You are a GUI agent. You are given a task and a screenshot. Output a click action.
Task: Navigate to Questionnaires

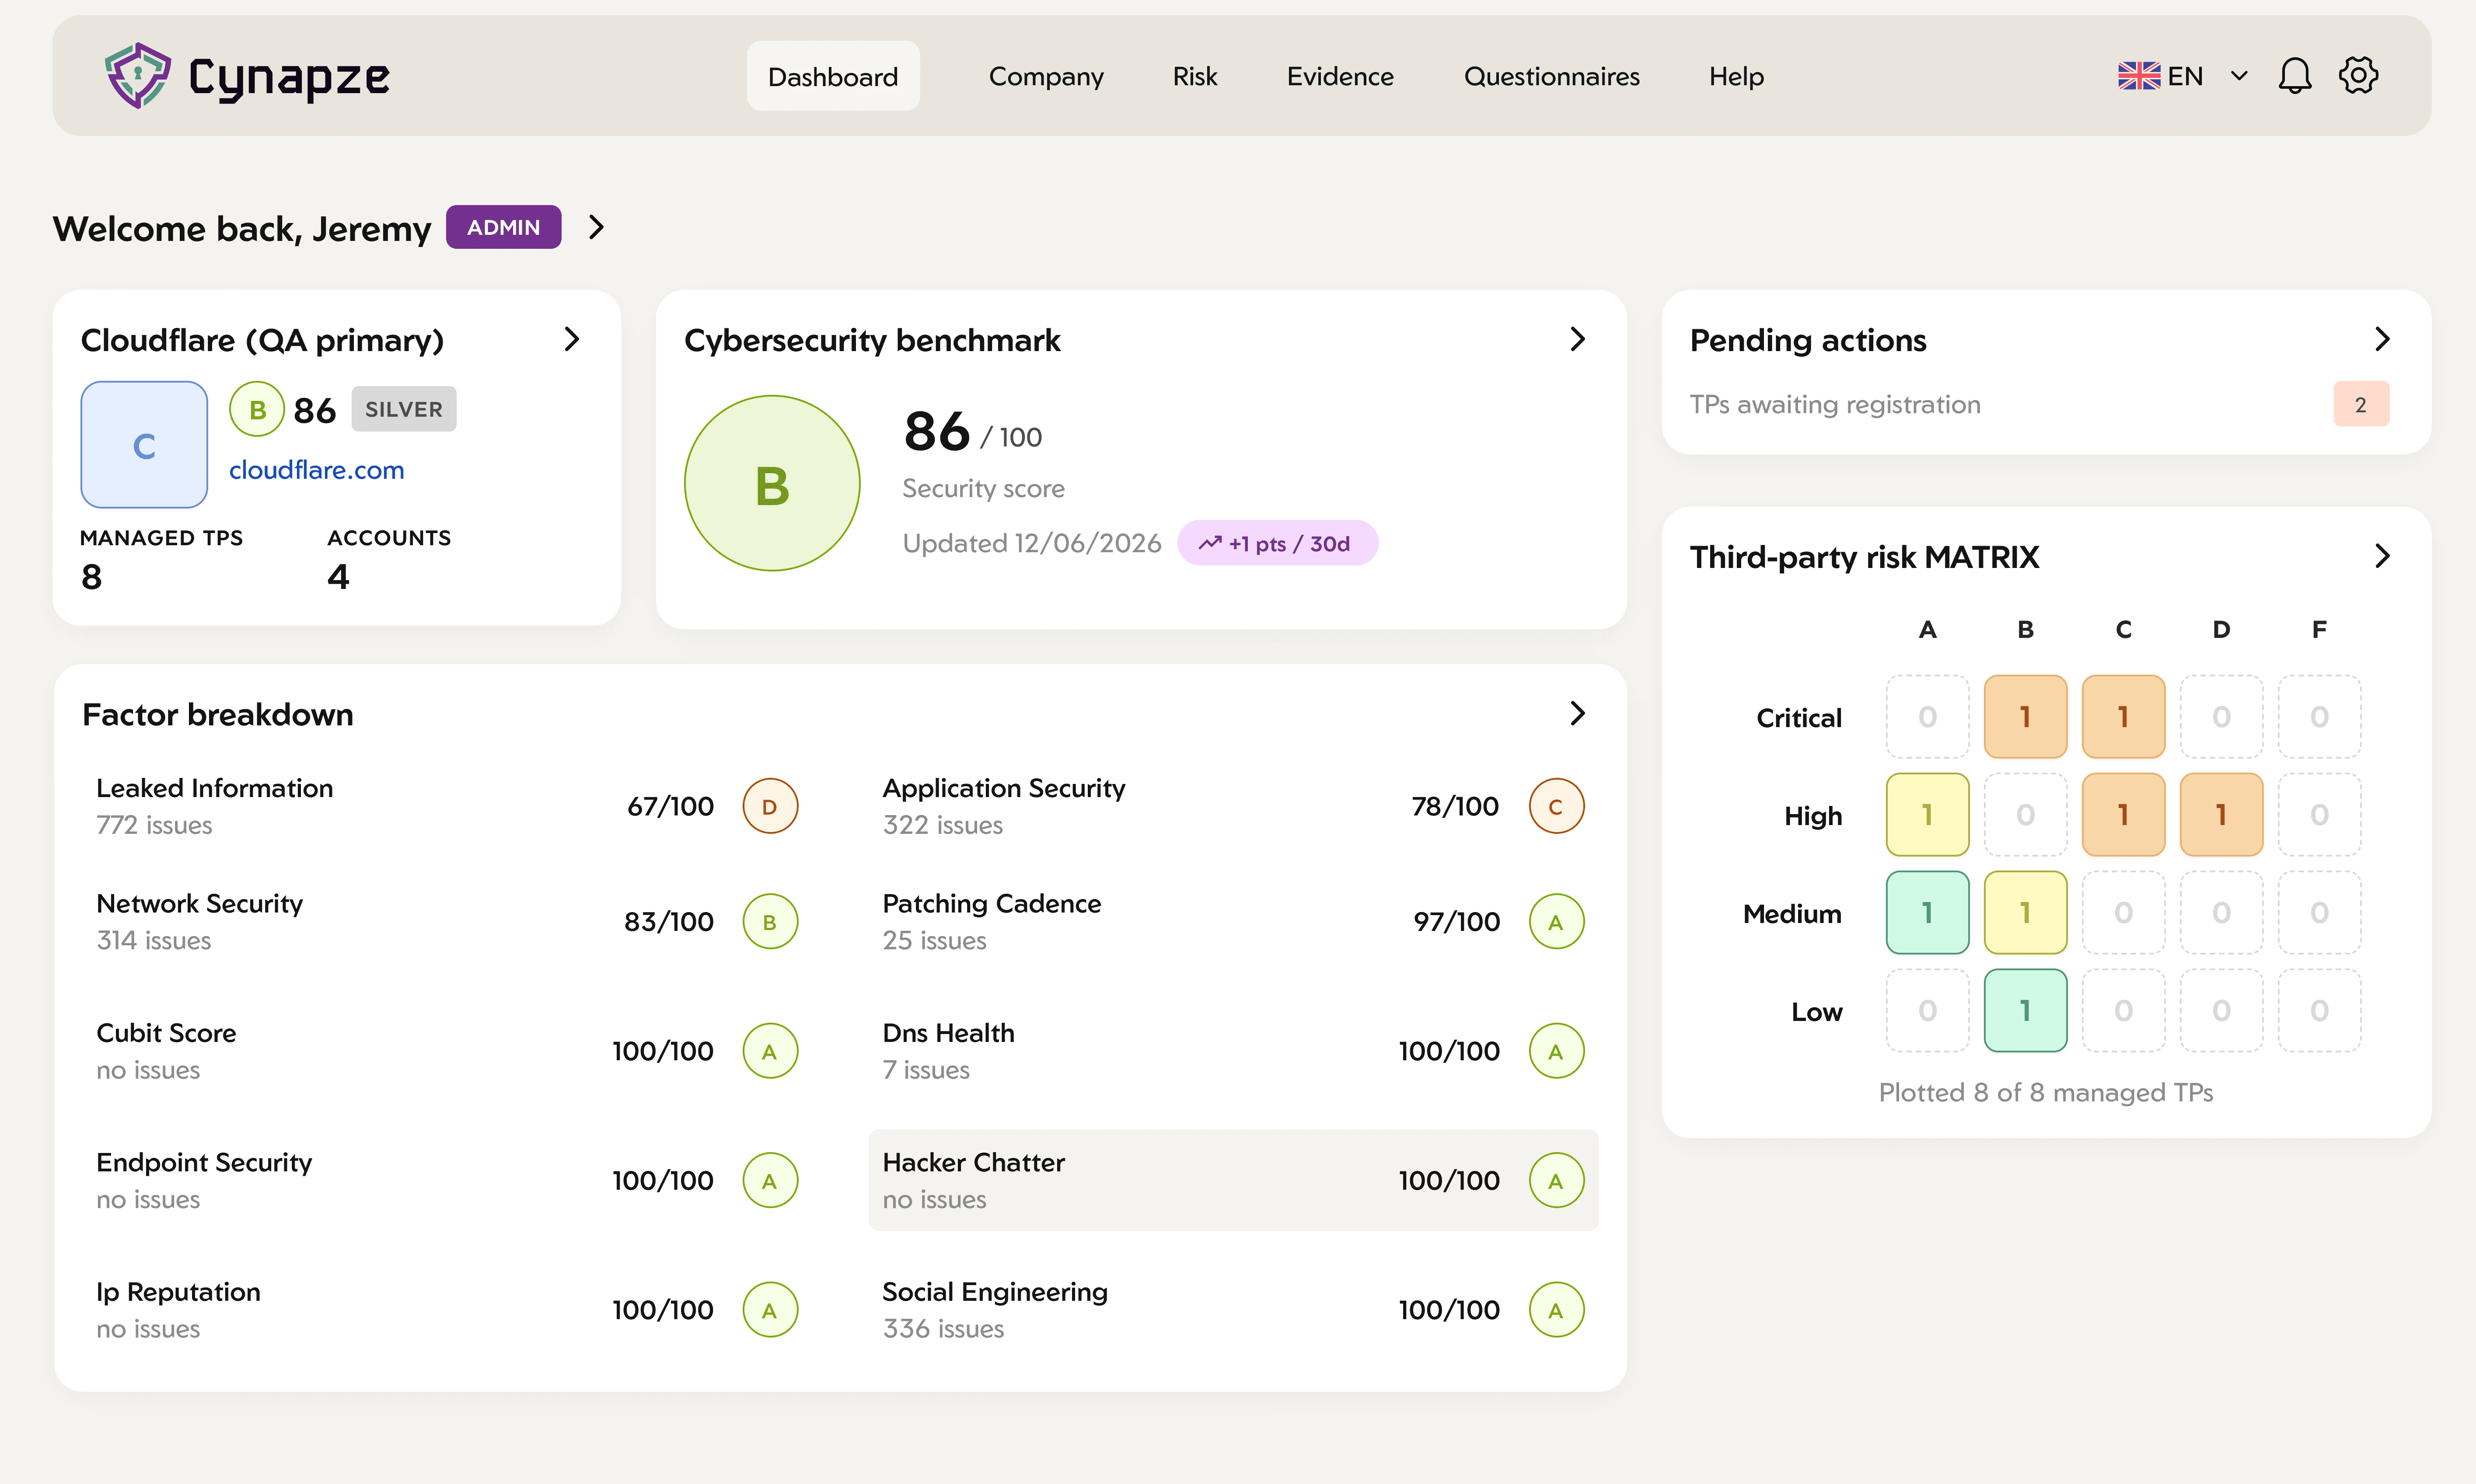tap(1551, 76)
